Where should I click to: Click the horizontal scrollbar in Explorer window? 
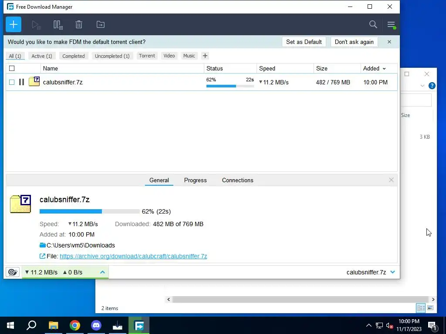(301, 299)
